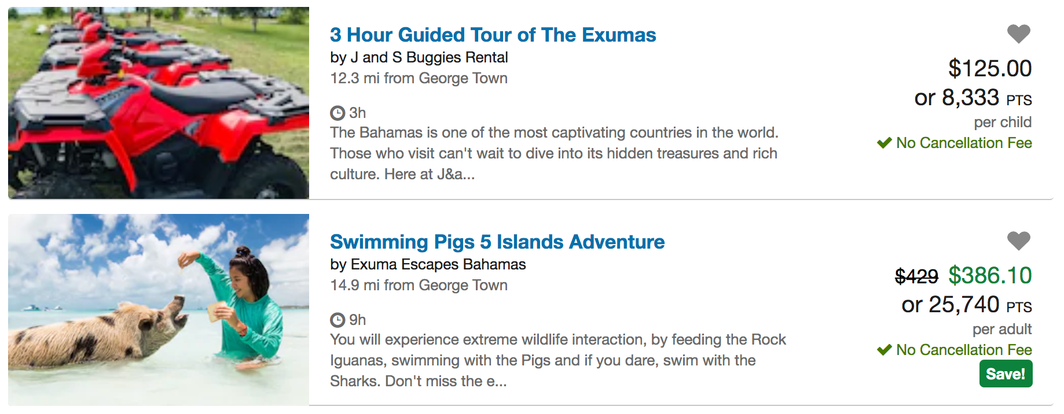Click the clock icon beside 3h duration
The image size is (1064, 414).
coord(337,113)
